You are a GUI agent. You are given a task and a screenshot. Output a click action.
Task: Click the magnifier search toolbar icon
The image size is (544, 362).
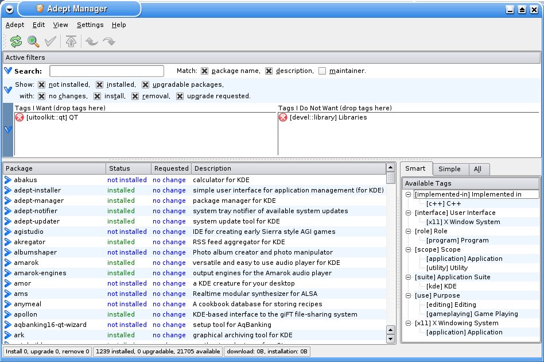click(x=33, y=41)
